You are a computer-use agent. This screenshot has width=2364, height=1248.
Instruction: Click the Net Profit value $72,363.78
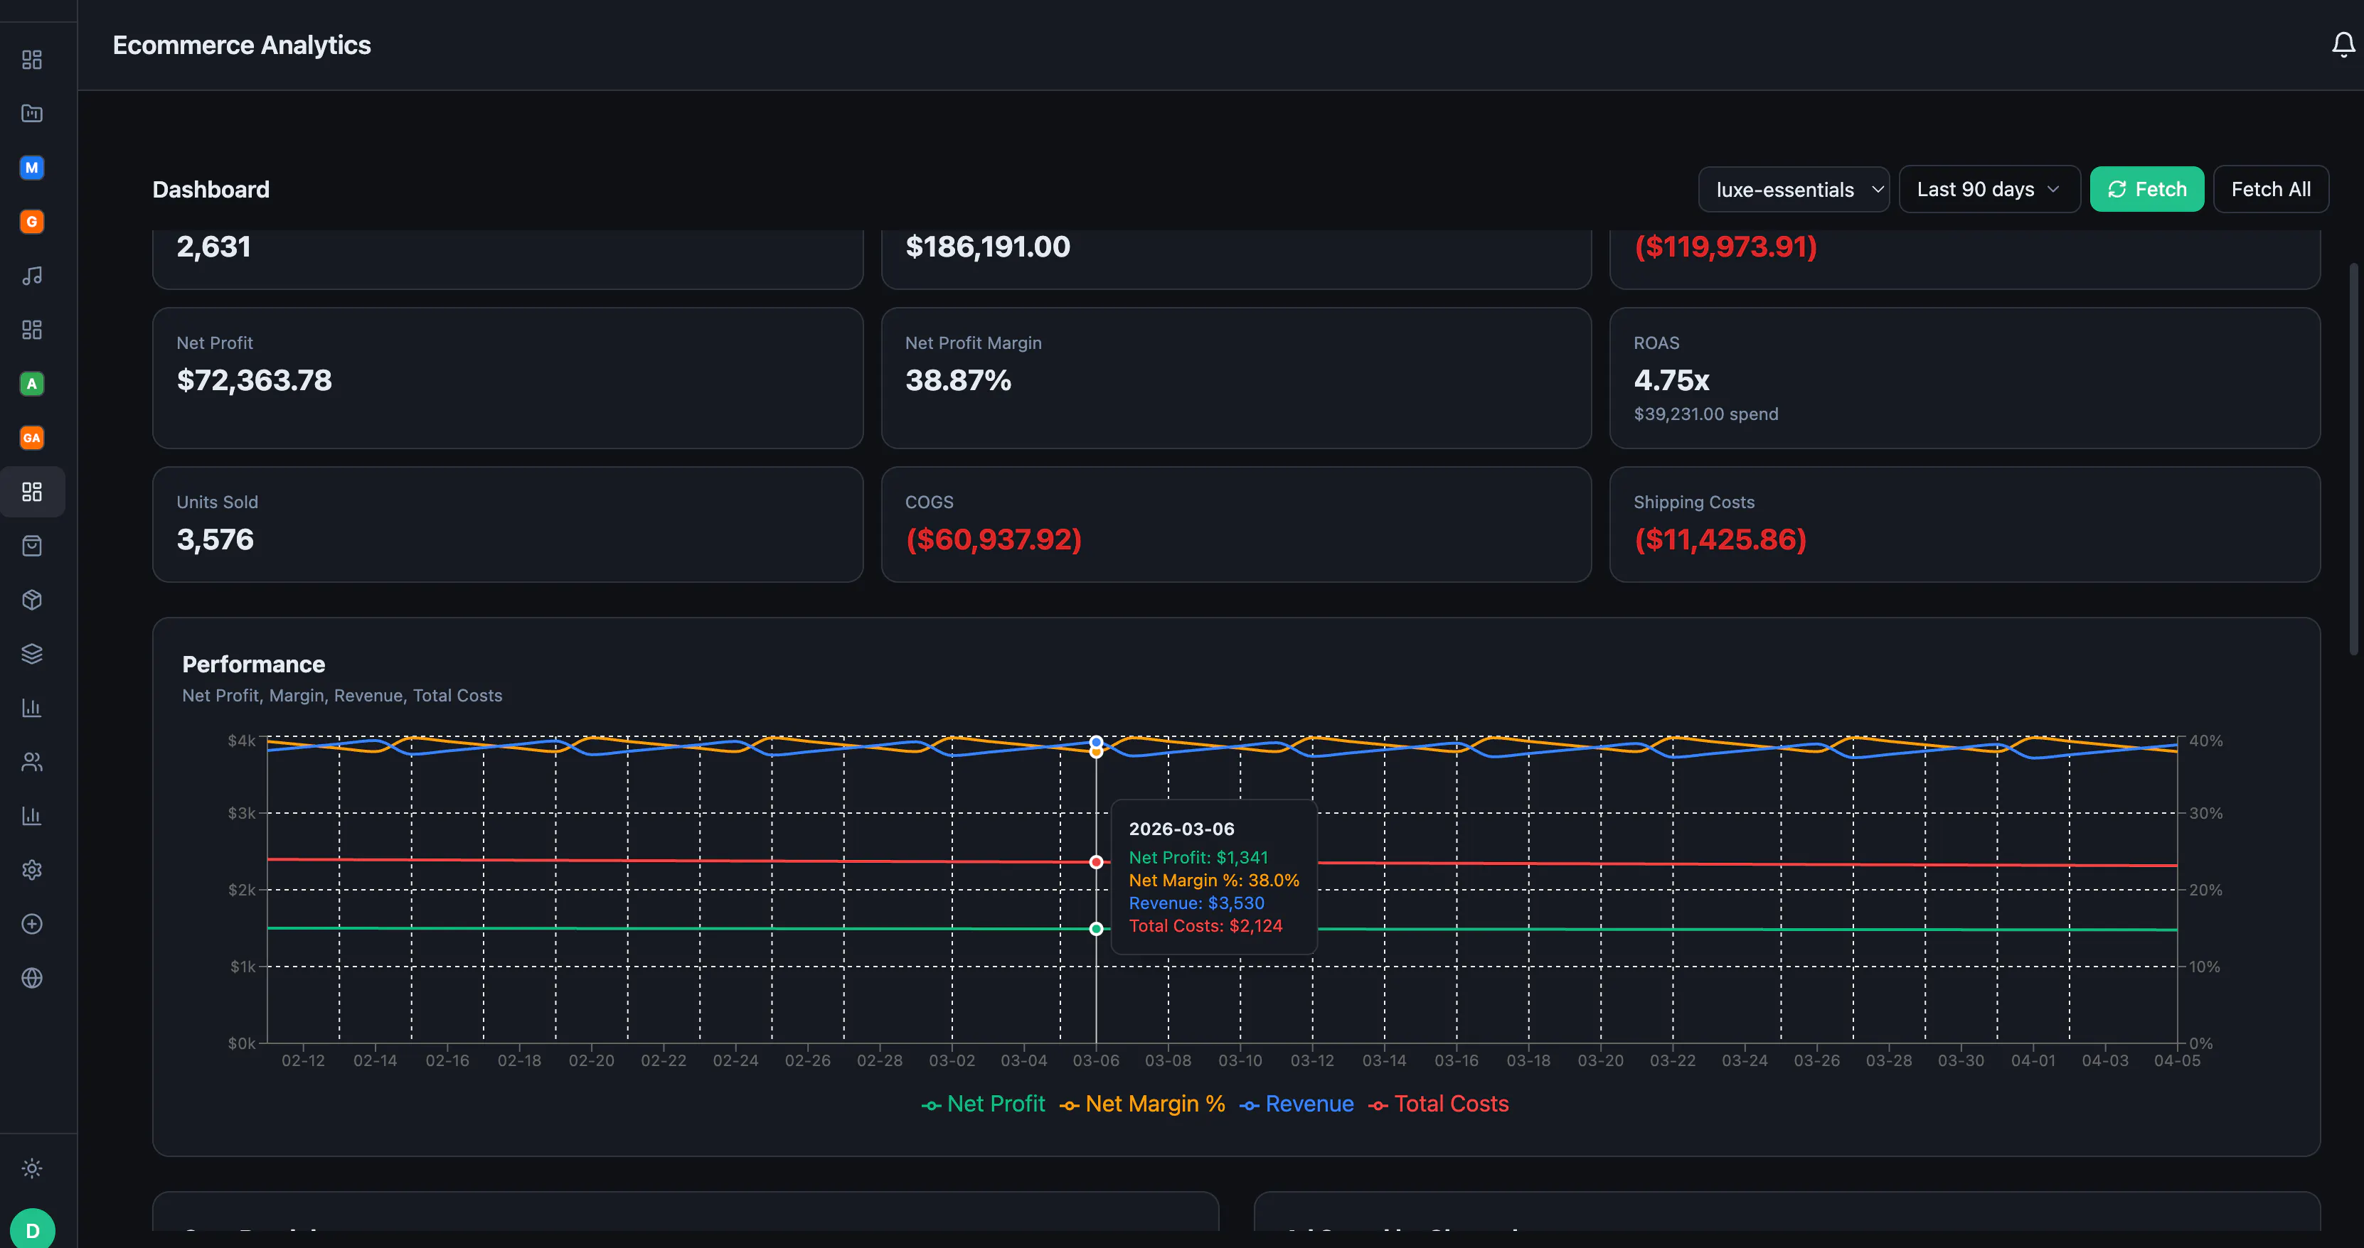click(x=254, y=380)
